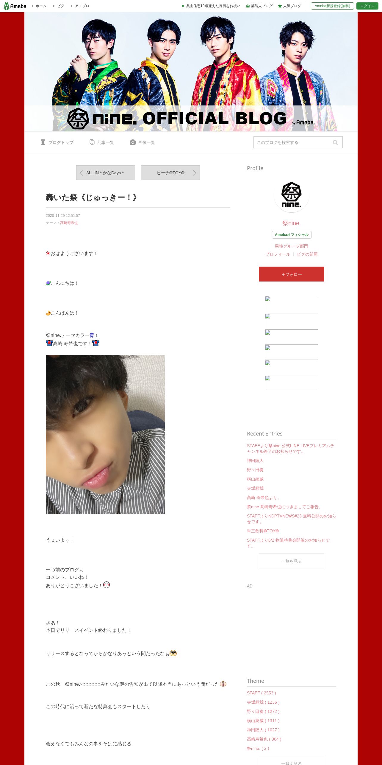The image size is (382, 765).
Task: Click the 芸能人ブログ crown icon
Action: point(248,6)
